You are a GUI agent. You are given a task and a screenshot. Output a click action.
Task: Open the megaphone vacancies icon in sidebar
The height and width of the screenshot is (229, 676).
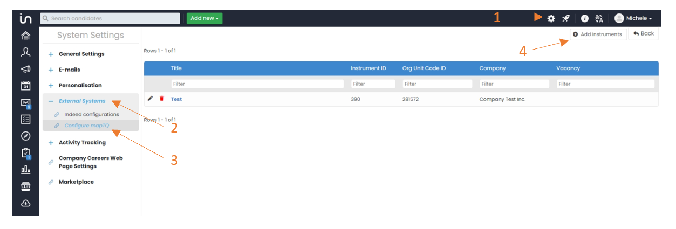tap(25, 69)
